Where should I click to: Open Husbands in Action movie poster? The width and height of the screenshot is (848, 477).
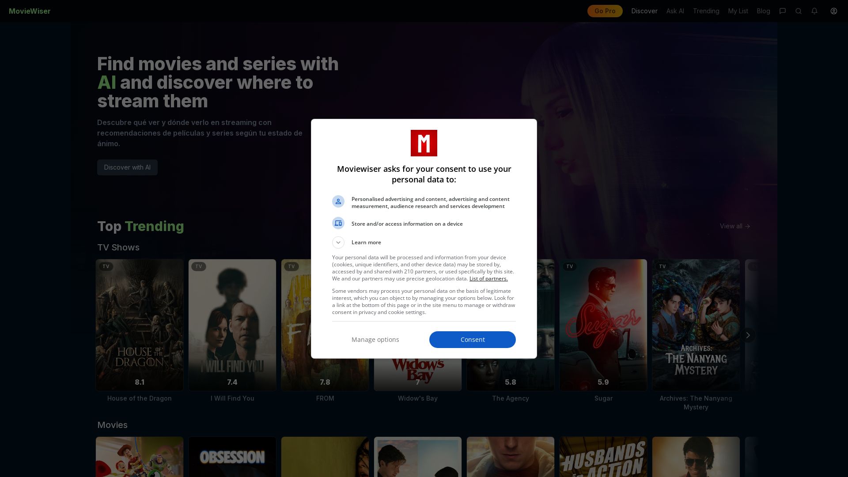point(603,457)
